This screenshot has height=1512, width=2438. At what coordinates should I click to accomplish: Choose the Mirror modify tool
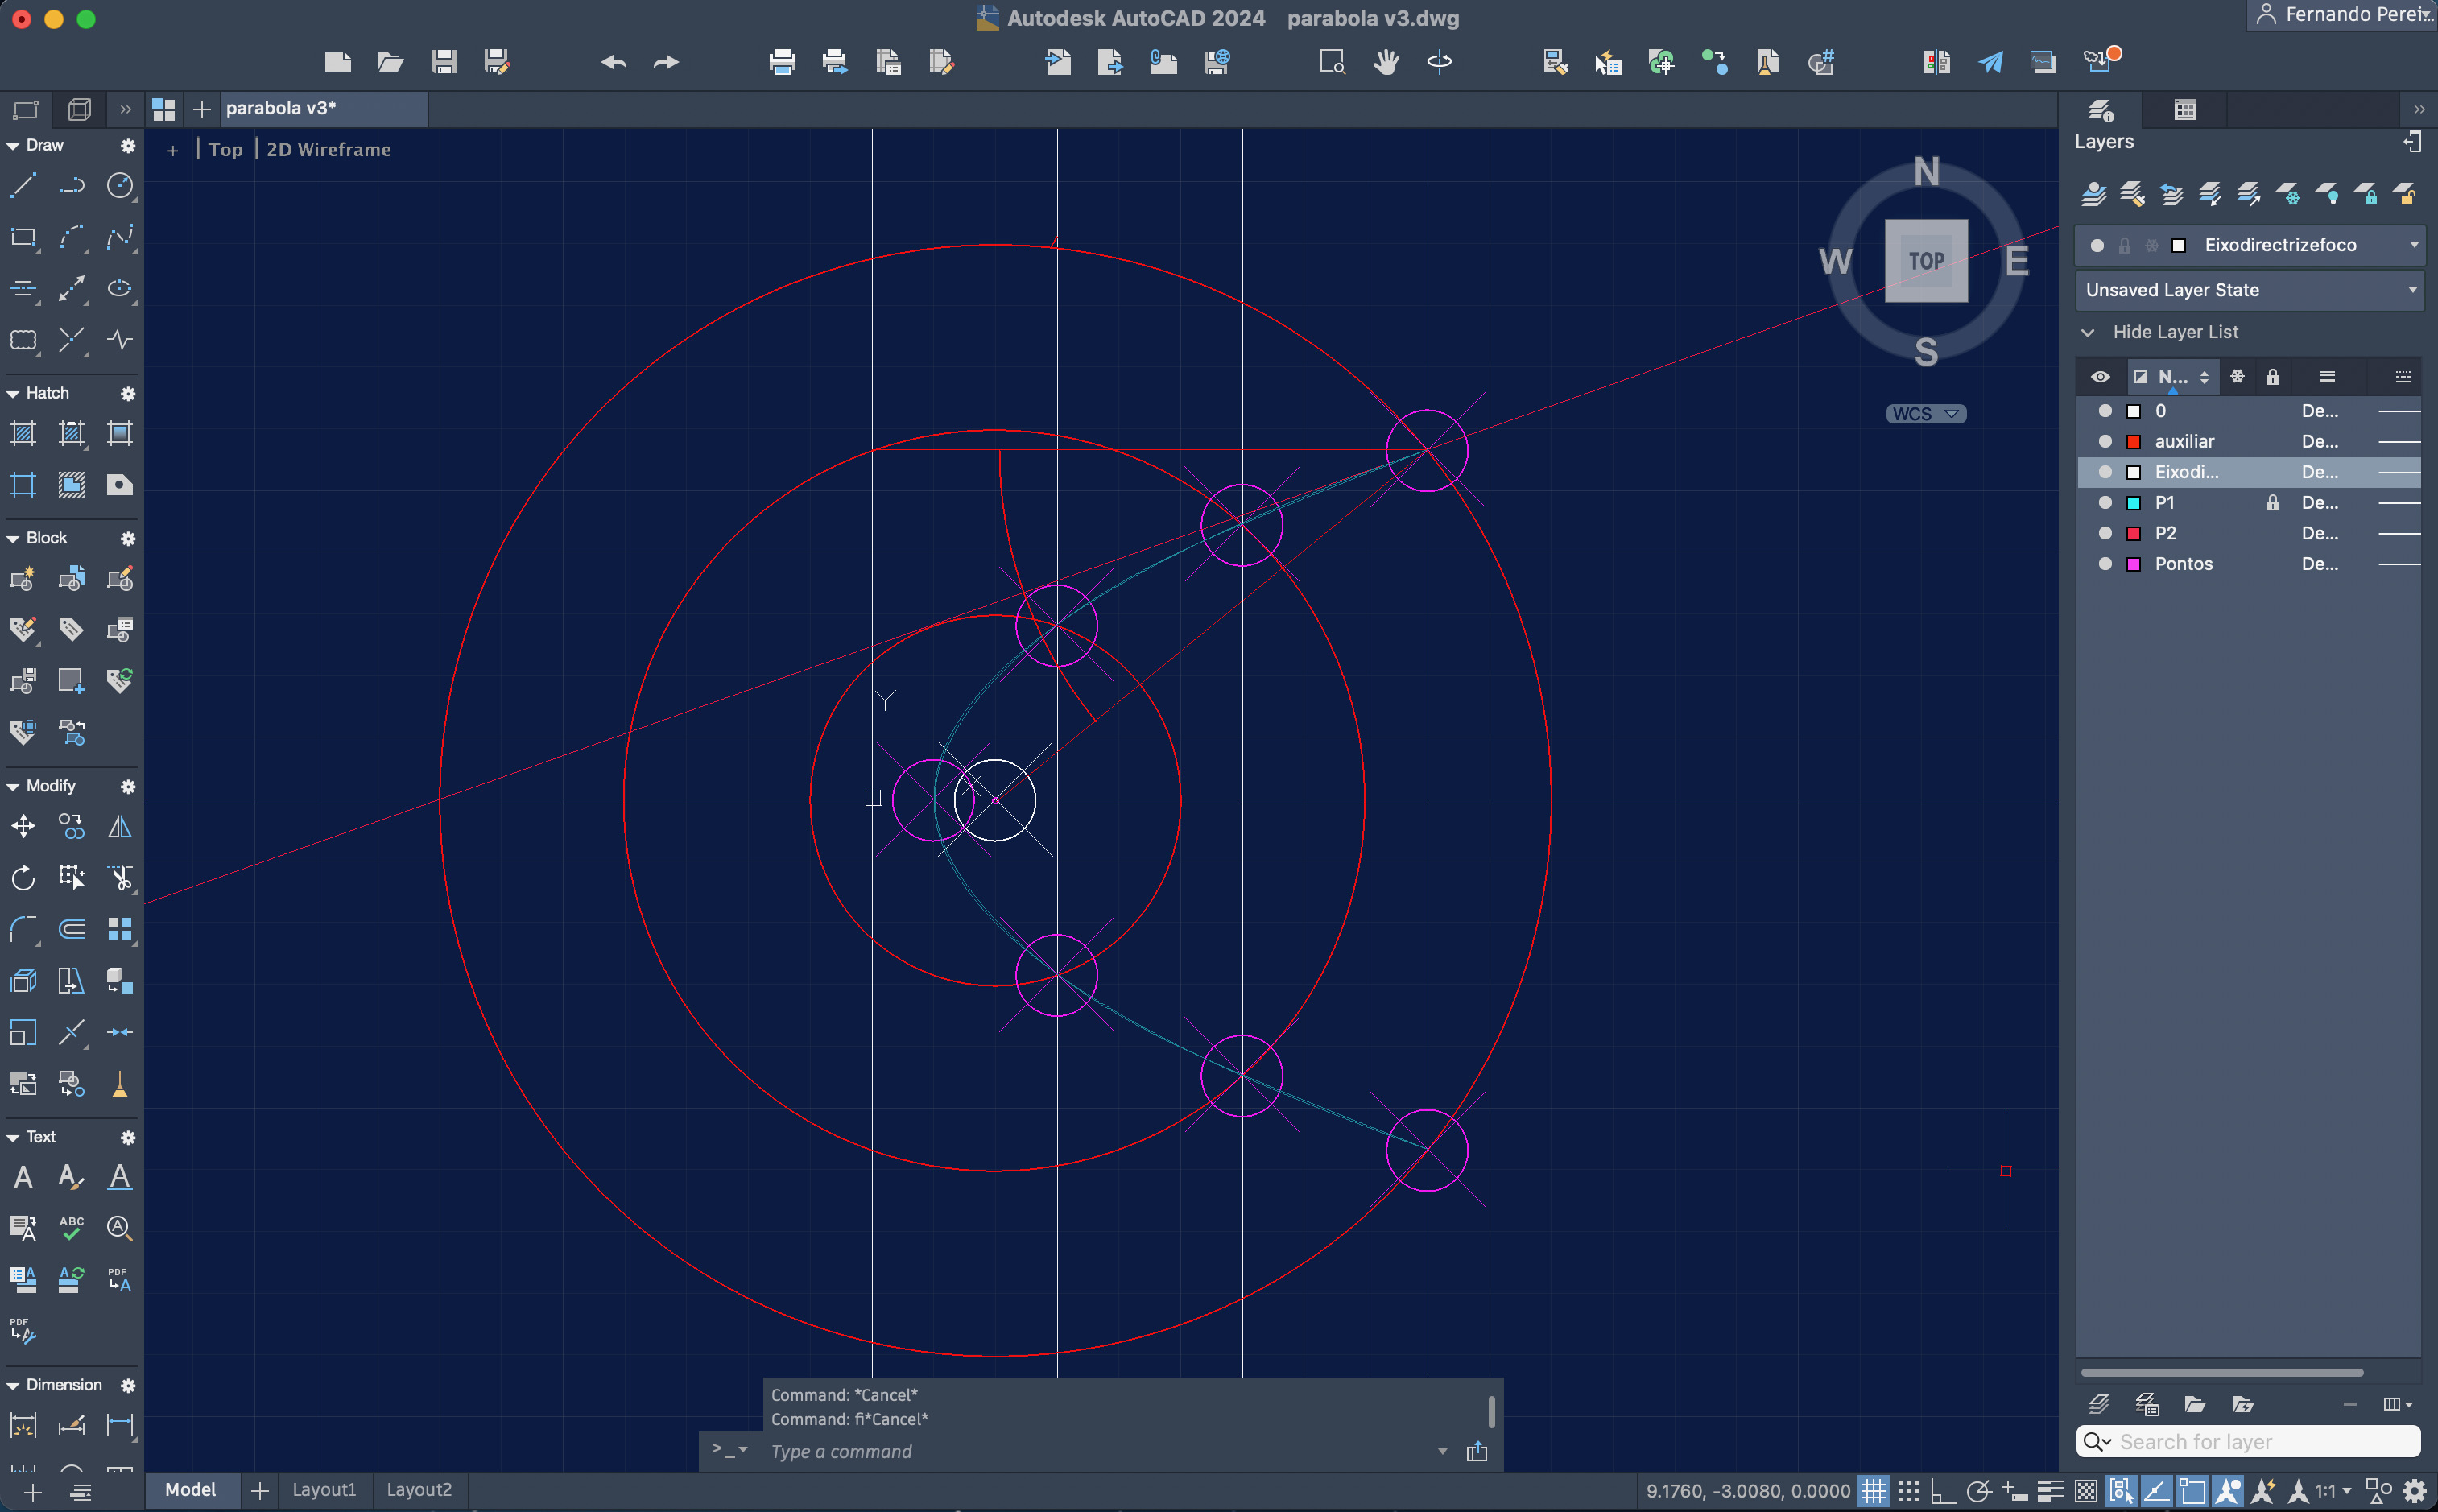tap(120, 826)
